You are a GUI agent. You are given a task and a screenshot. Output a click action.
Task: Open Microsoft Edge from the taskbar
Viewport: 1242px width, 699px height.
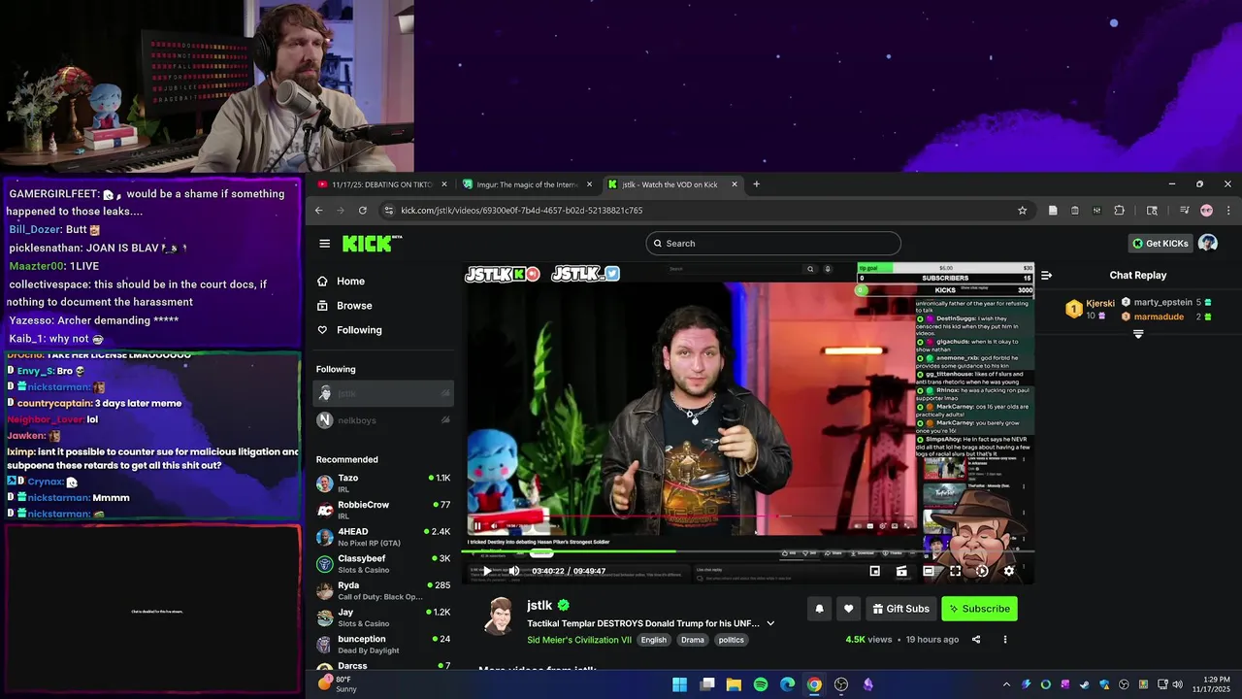point(788,684)
